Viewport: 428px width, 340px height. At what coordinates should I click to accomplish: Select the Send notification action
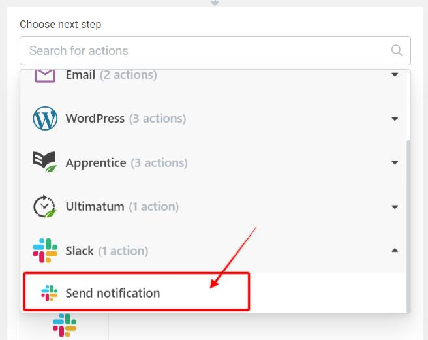pyautogui.click(x=113, y=293)
